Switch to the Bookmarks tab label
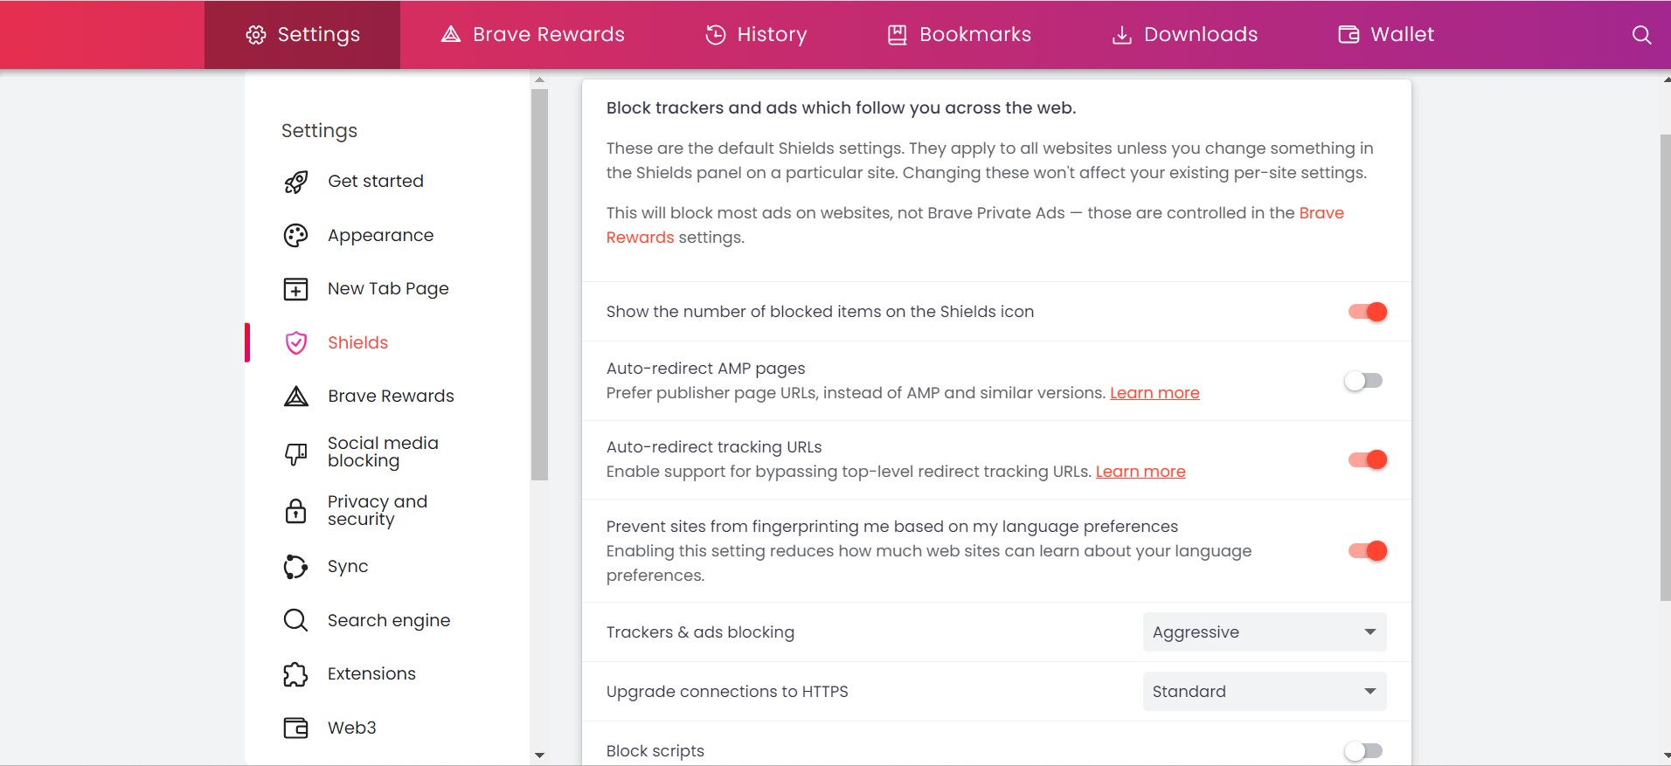 (x=975, y=35)
